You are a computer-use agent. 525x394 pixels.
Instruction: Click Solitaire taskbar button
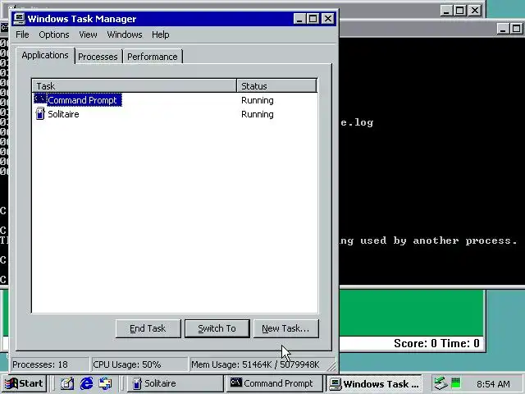[175, 383]
